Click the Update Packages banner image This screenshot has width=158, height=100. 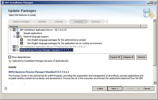click(x=149, y=13)
